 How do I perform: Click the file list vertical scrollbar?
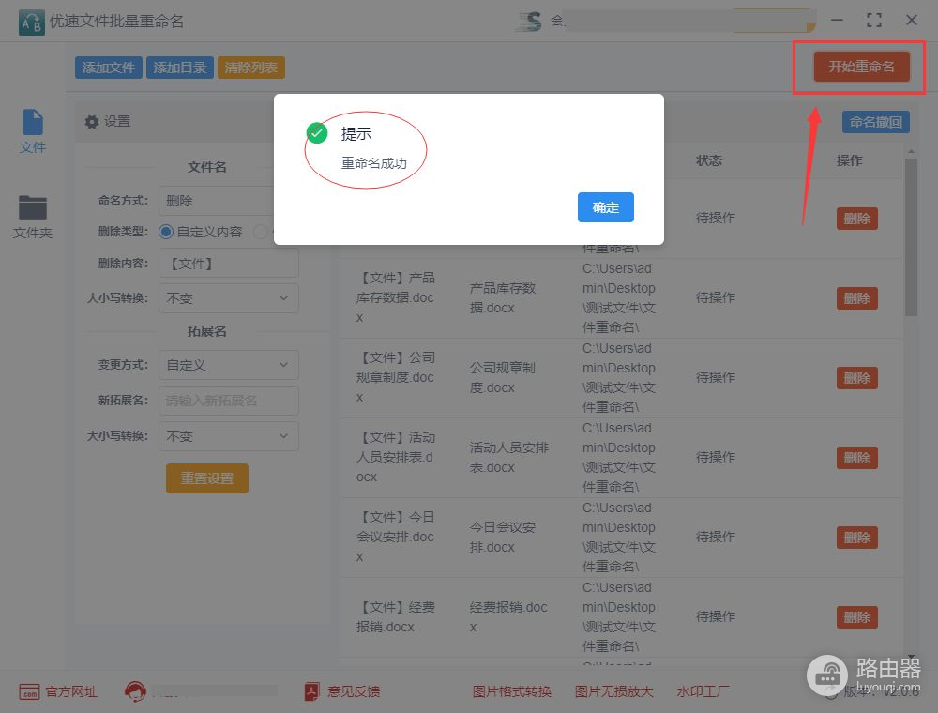click(911, 236)
